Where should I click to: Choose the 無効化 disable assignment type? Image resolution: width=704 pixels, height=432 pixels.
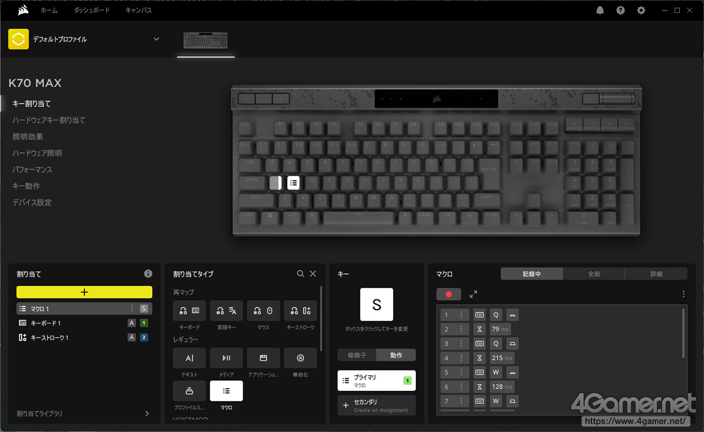[300, 358]
